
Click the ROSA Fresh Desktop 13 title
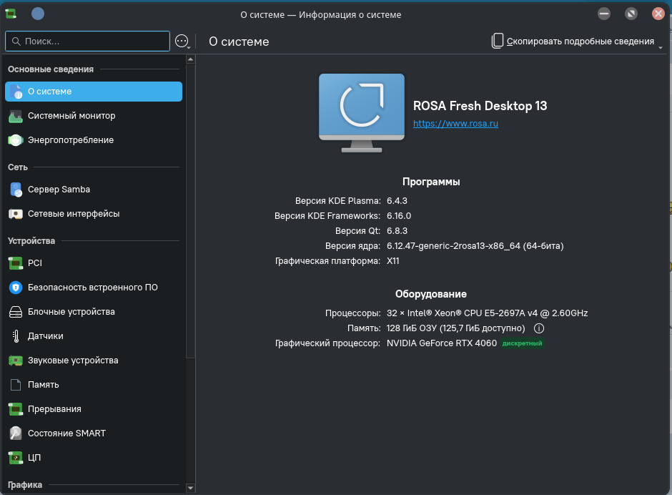pos(480,106)
